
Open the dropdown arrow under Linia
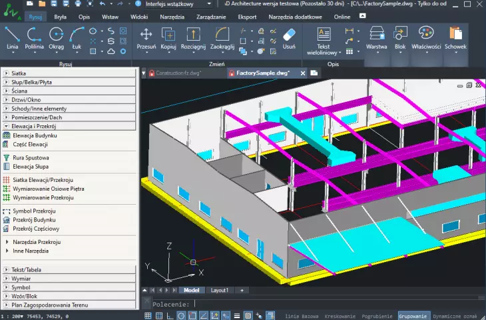point(13,53)
